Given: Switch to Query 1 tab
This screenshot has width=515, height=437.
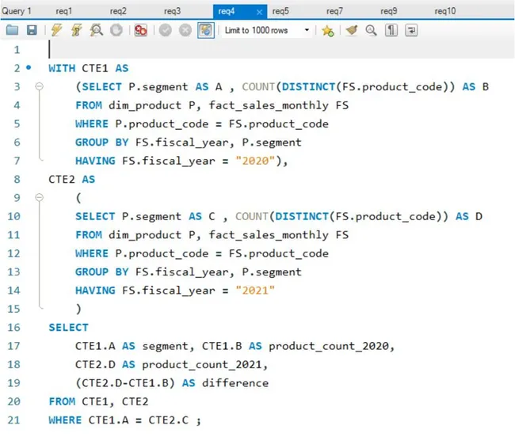Looking at the screenshot, I should pos(17,11).
